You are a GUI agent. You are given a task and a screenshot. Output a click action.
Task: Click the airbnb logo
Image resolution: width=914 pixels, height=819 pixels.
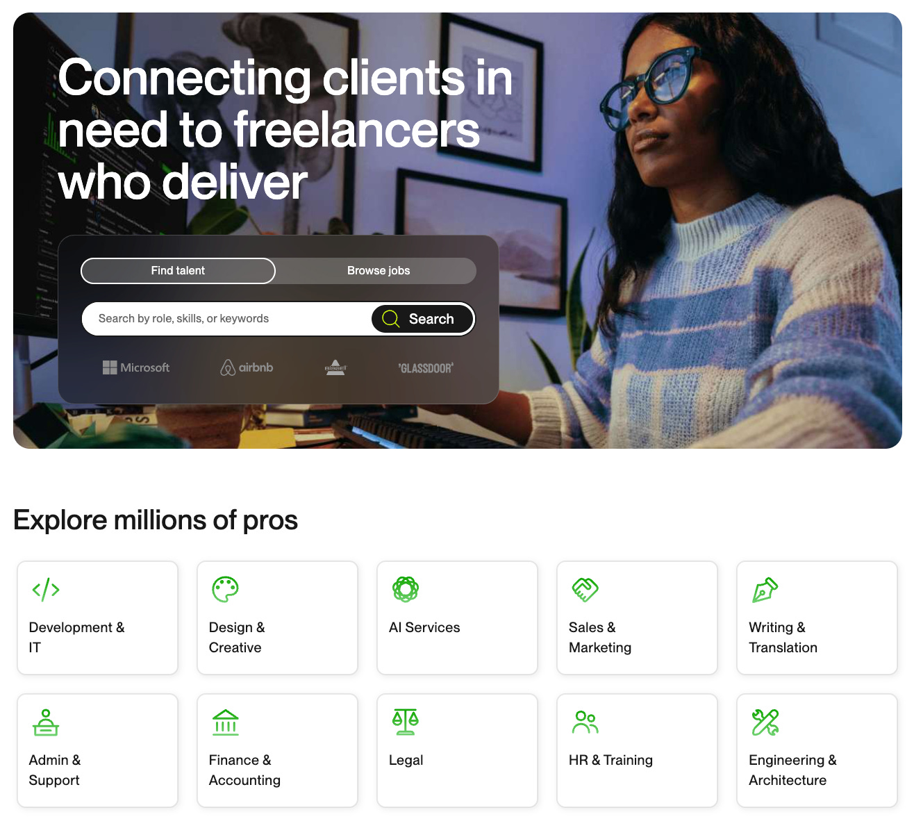pos(247,367)
